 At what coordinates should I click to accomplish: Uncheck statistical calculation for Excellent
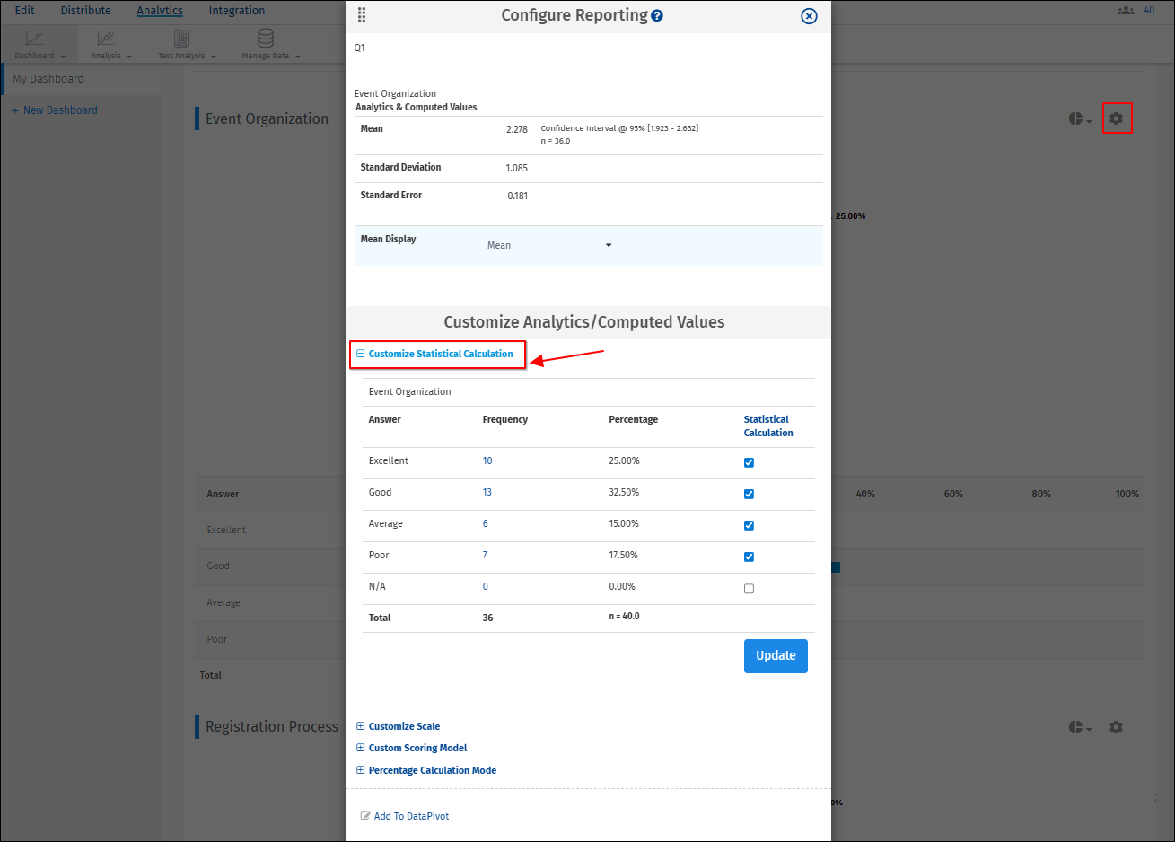click(x=749, y=462)
